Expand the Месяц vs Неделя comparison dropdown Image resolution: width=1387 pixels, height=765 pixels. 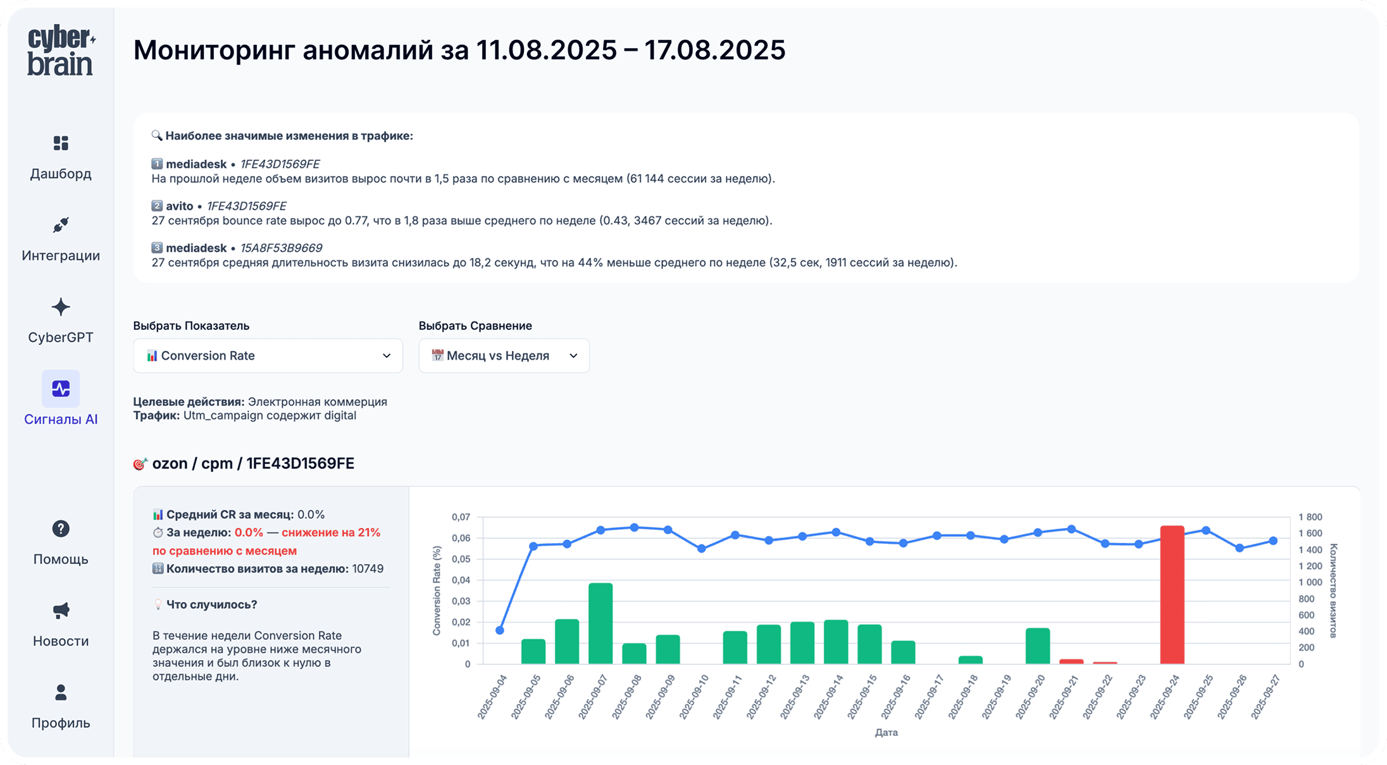[504, 355]
